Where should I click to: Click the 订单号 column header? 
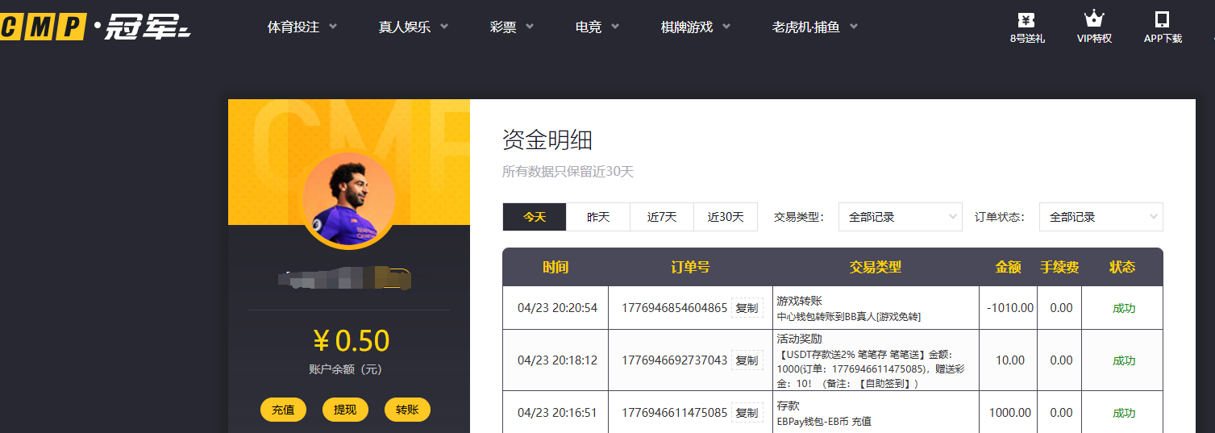click(x=690, y=267)
